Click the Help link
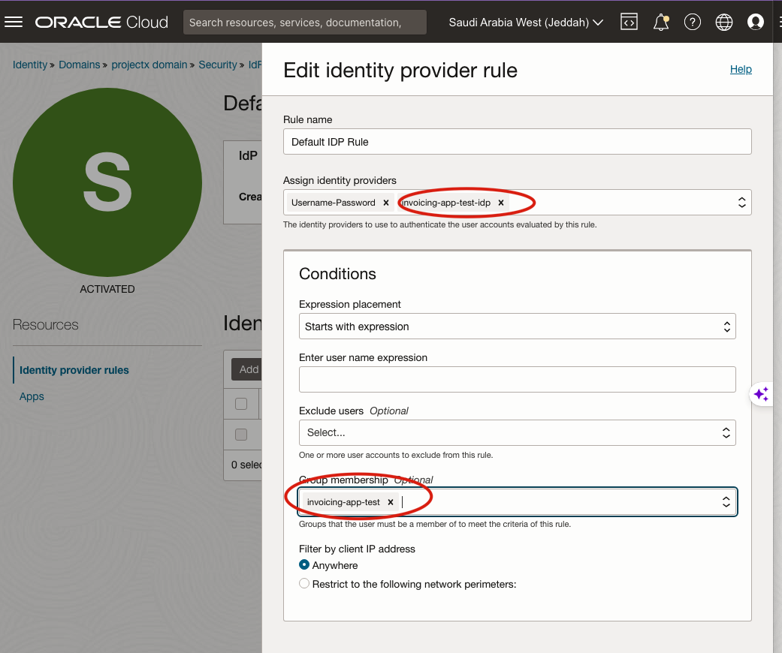This screenshot has height=653, width=782. click(x=741, y=69)
